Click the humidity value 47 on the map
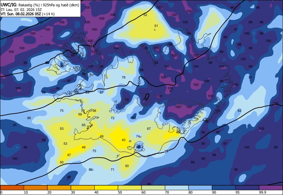The image size is (283, 195). click(x=69, y=155)
